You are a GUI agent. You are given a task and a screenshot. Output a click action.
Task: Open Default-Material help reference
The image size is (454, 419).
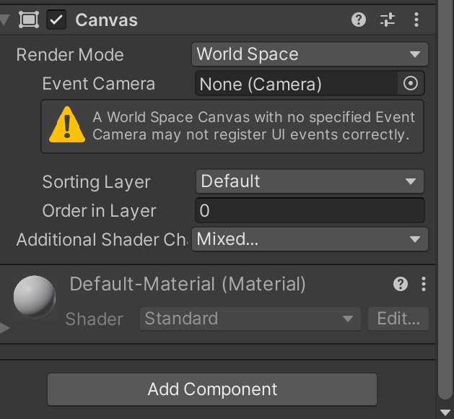tap(401, 284)
